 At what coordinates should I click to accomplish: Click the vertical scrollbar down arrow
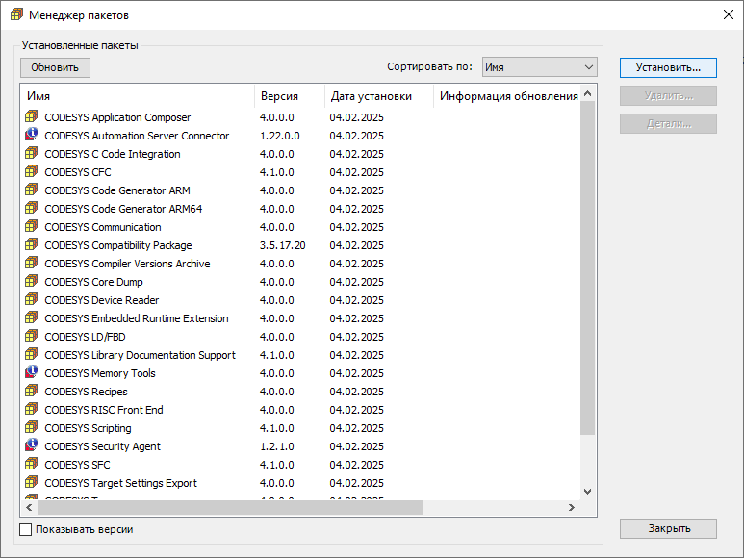point(588,492)
